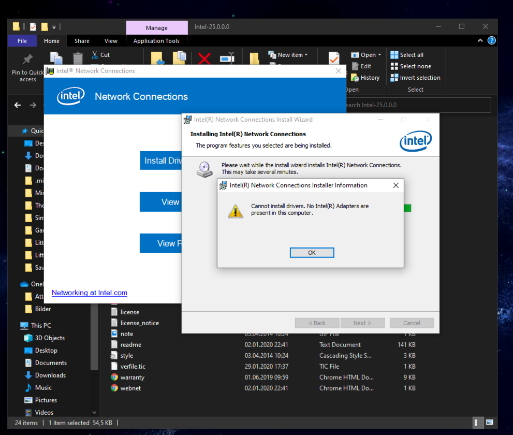Close the Installer Information dialog
This screenshot has height=435, width=513.
coord(396,185)
